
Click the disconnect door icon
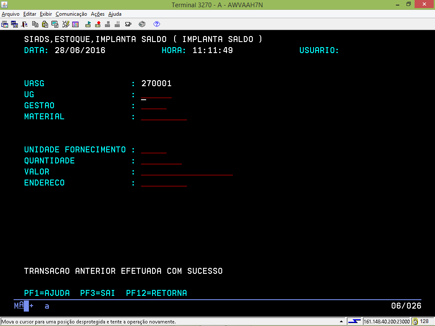coord(24,24)
